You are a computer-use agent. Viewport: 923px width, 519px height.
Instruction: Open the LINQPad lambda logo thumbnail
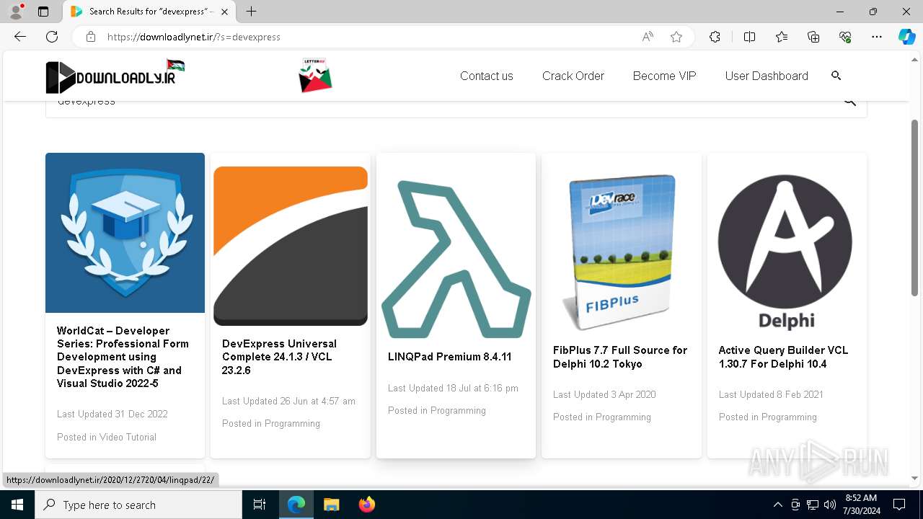click(456, 259)
